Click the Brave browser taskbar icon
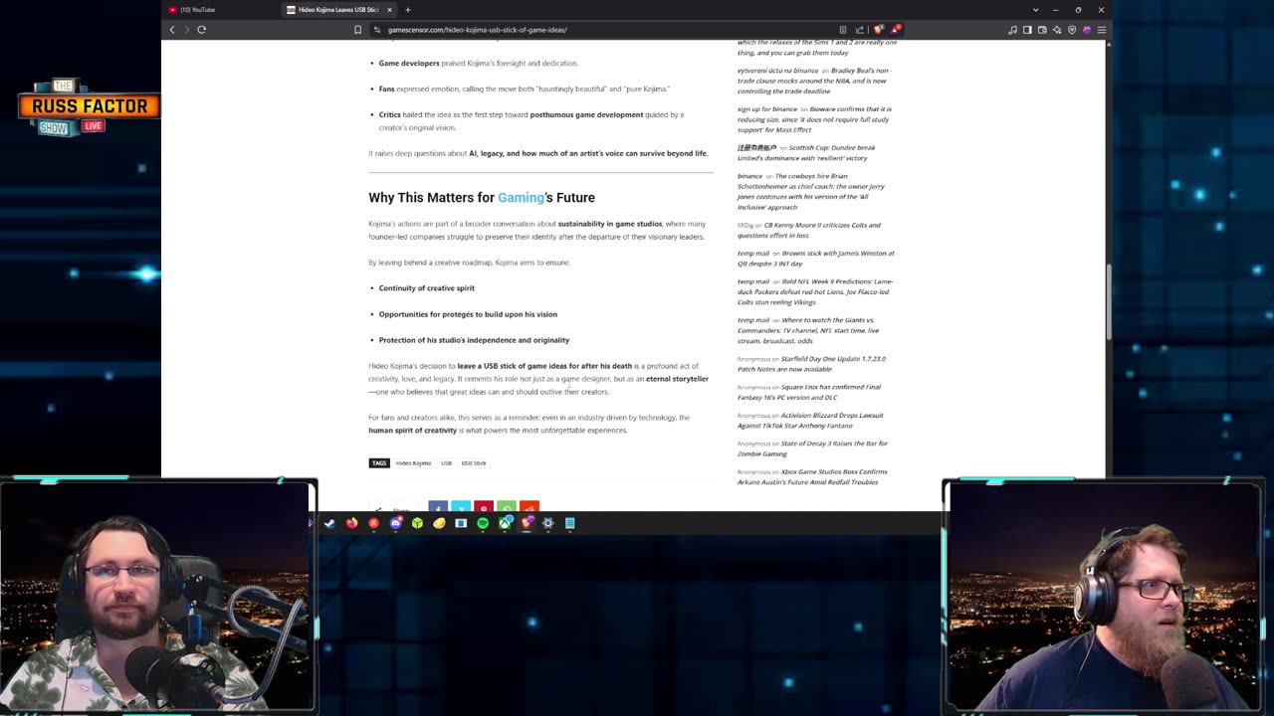 pos(527,523)
